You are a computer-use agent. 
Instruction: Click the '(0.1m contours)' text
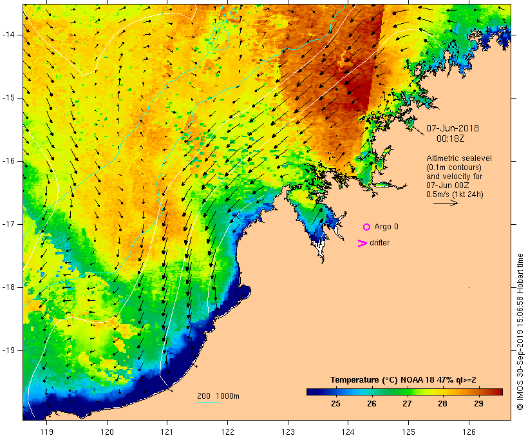coord(454,167)
